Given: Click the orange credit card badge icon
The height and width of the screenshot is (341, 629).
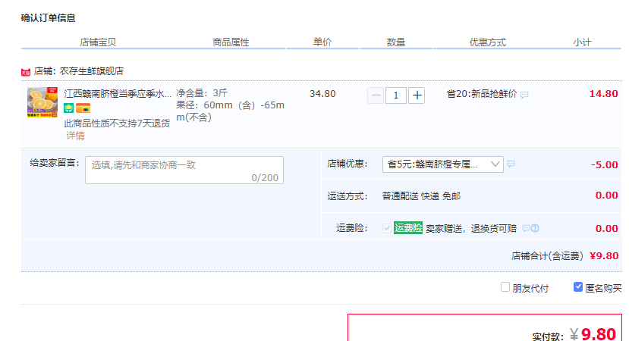Looking at the screenshot, I should pyautogui.click(x=83, y=108).
